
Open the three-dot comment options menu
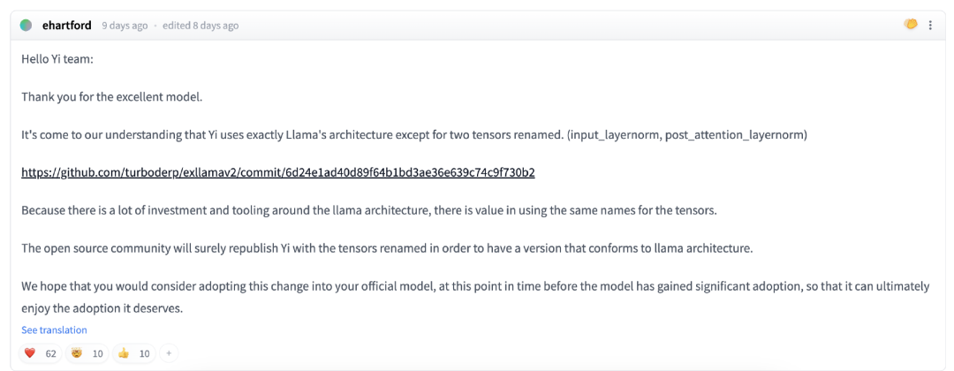(930, 26)
